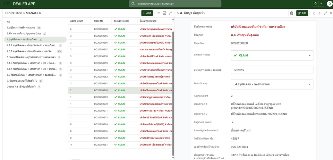Viewport: 333px width, 160px height.
Task: Expand the Main Status dropdown
Action: click(272, 84)
